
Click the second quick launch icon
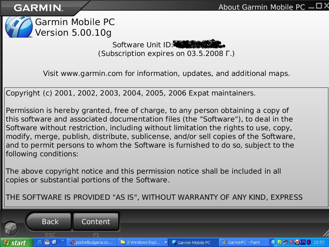tap(47, 242)
